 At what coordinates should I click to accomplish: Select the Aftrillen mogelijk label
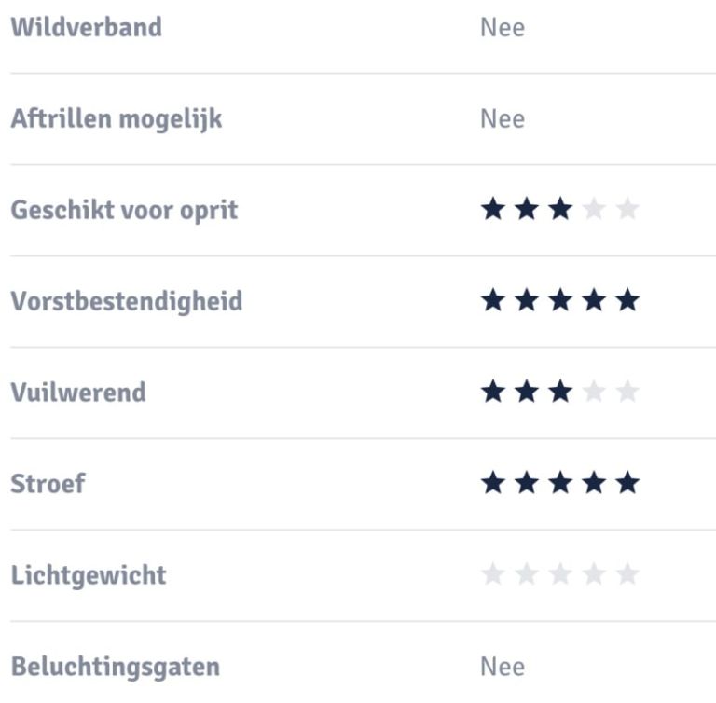click(117, 119)
